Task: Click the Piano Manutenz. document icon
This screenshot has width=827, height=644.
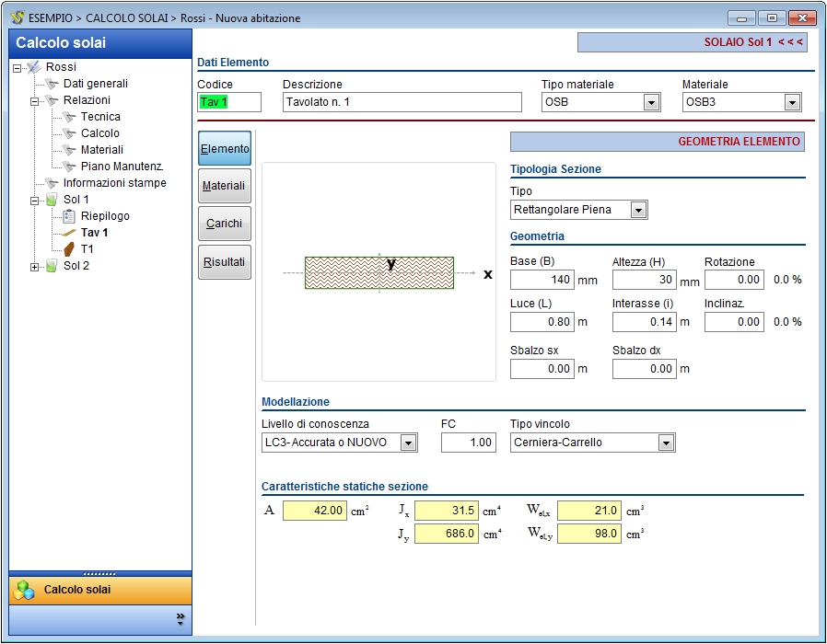Action: pos(69,167)
